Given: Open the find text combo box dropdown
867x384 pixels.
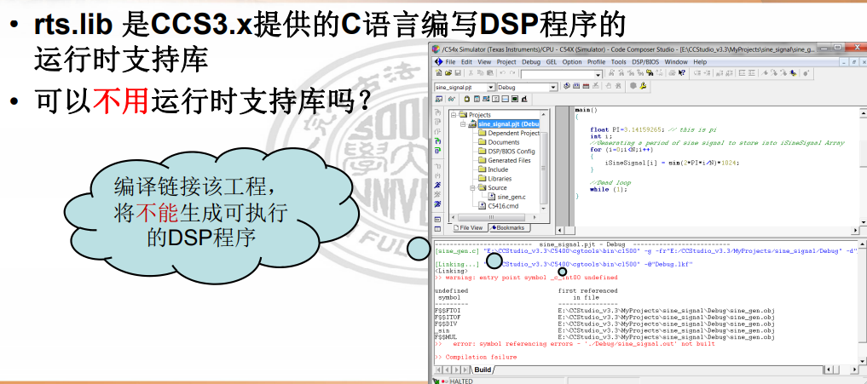Looking at the screenshot, I should tap(598, 75).
